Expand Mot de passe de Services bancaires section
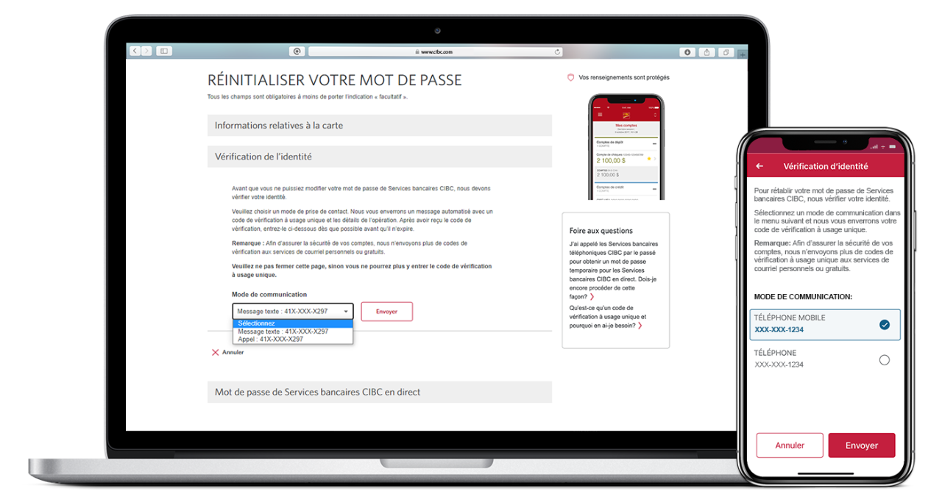The height and width of the screenshot is (502, 942). click(x=380, y=392)
